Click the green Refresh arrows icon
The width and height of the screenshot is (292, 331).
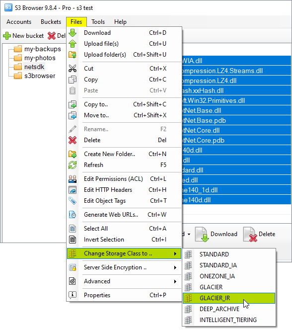click(x=73, y=165)
